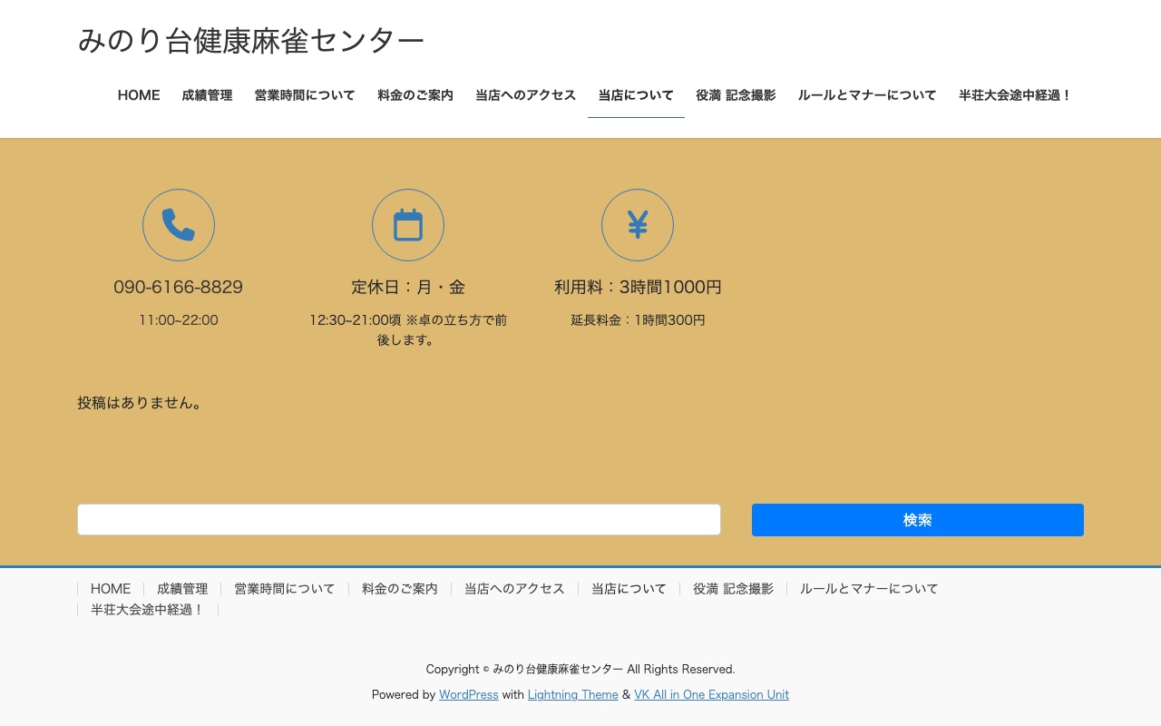The width and height of the screenshot is (1161, 726).
Task: Click inside the search input box
Action: pos(399,519)
